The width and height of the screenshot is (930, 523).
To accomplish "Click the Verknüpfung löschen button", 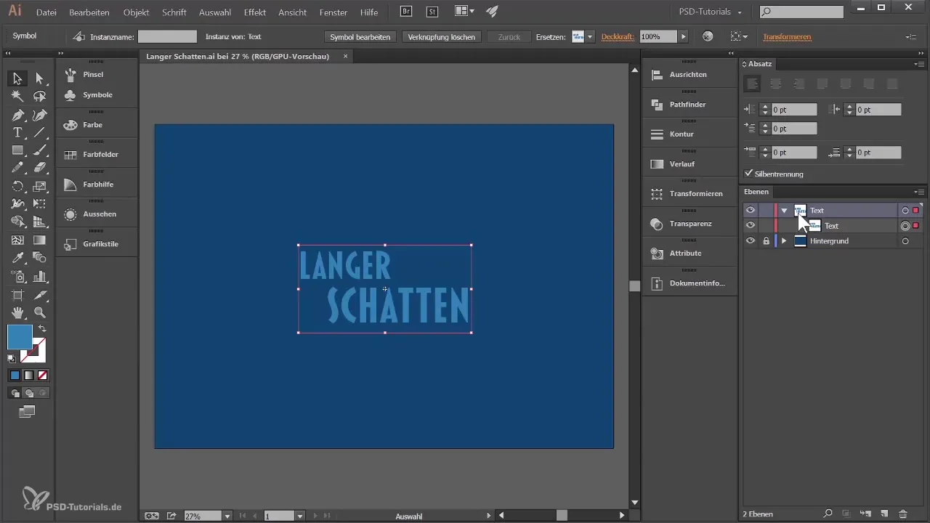I will [x=442, y=37].
